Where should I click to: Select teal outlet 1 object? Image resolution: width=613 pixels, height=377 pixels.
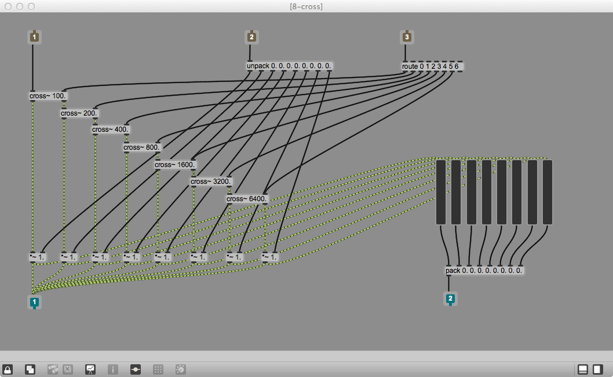(x=34, y=302)
